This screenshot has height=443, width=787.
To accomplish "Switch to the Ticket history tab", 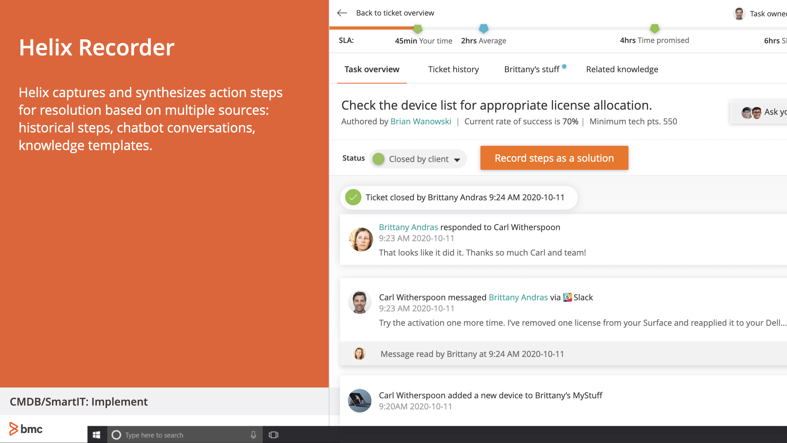I will coord(453,69).
